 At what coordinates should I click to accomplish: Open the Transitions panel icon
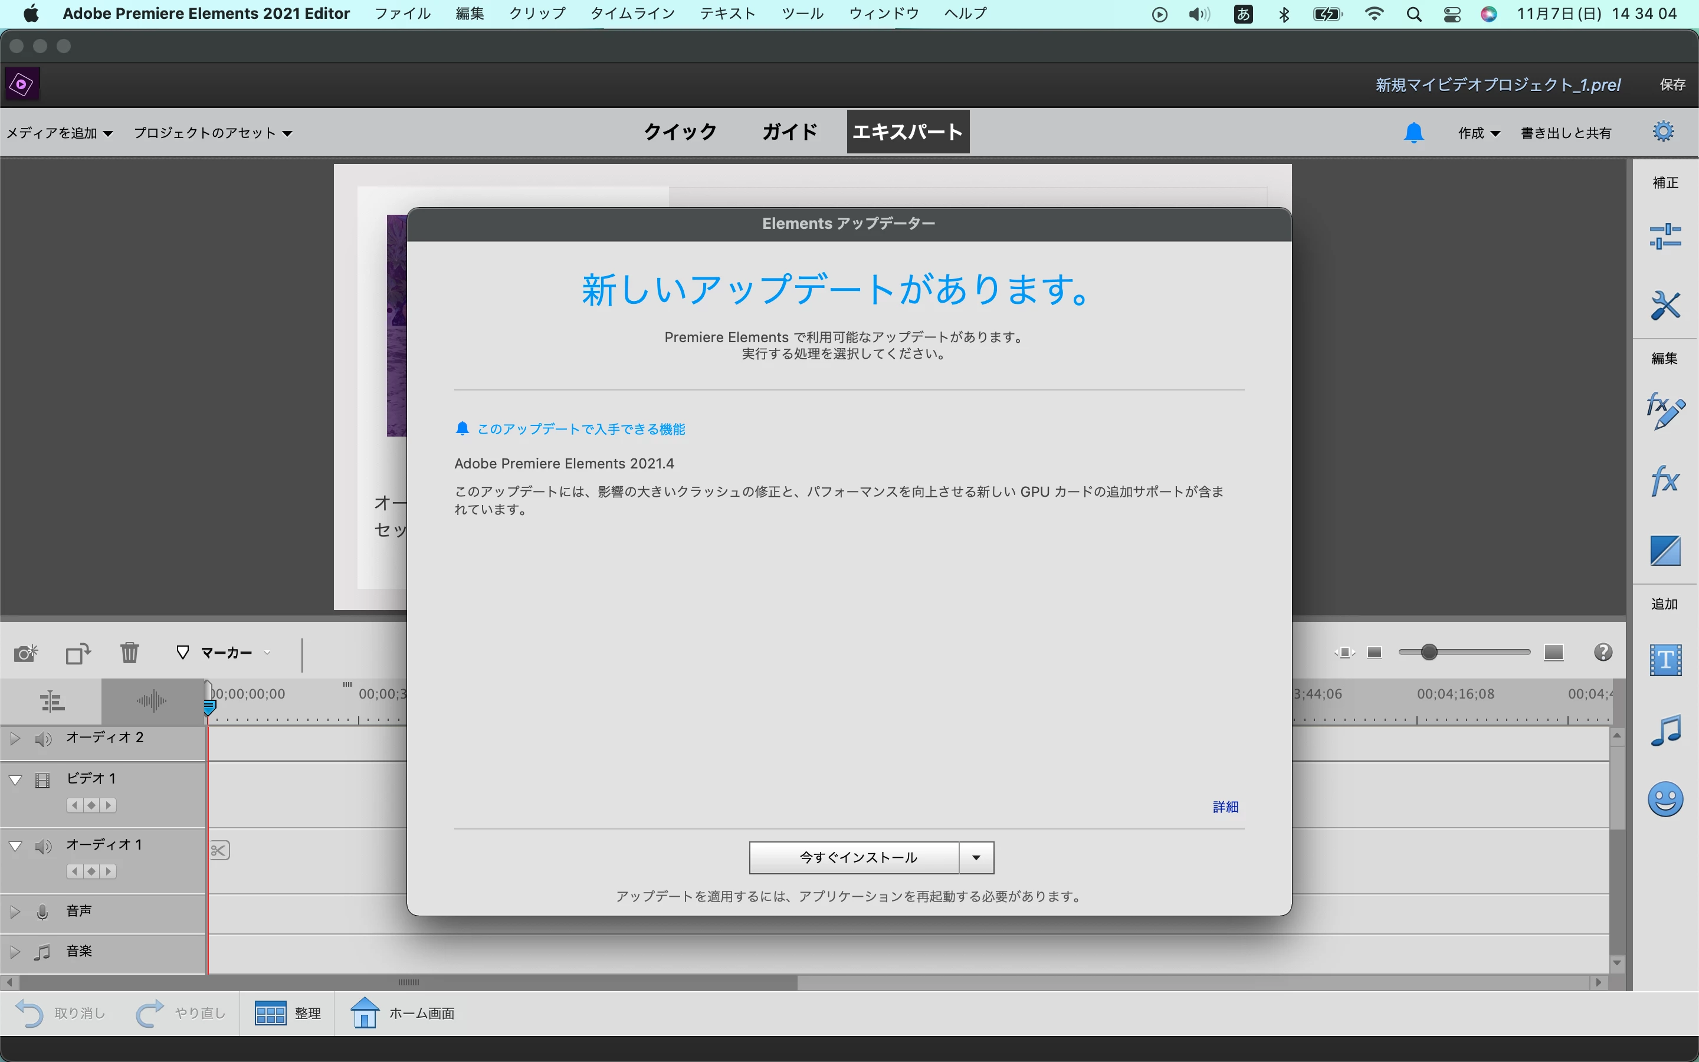[1665, 550]
